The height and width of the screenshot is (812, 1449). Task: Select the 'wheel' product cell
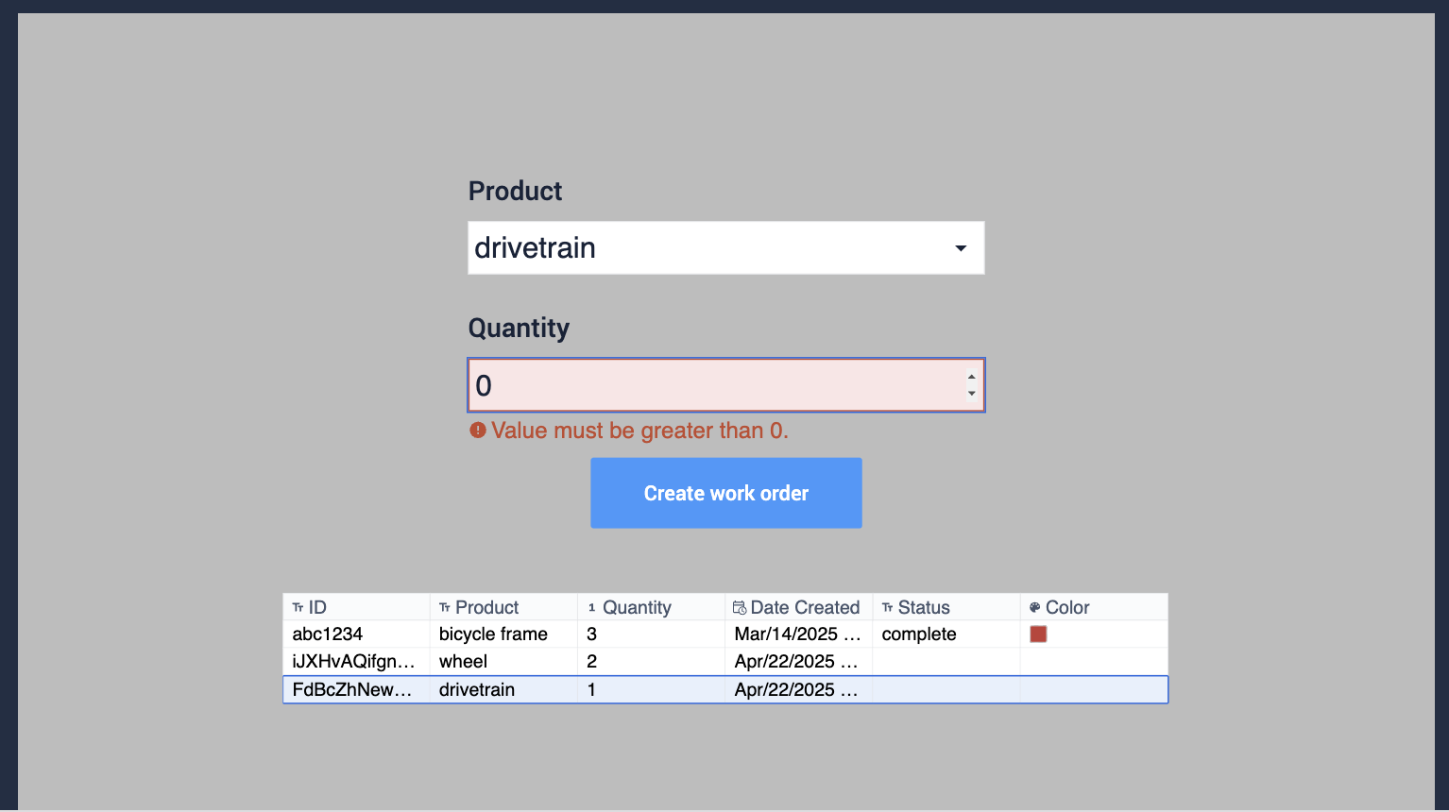[x=503, y=661]
